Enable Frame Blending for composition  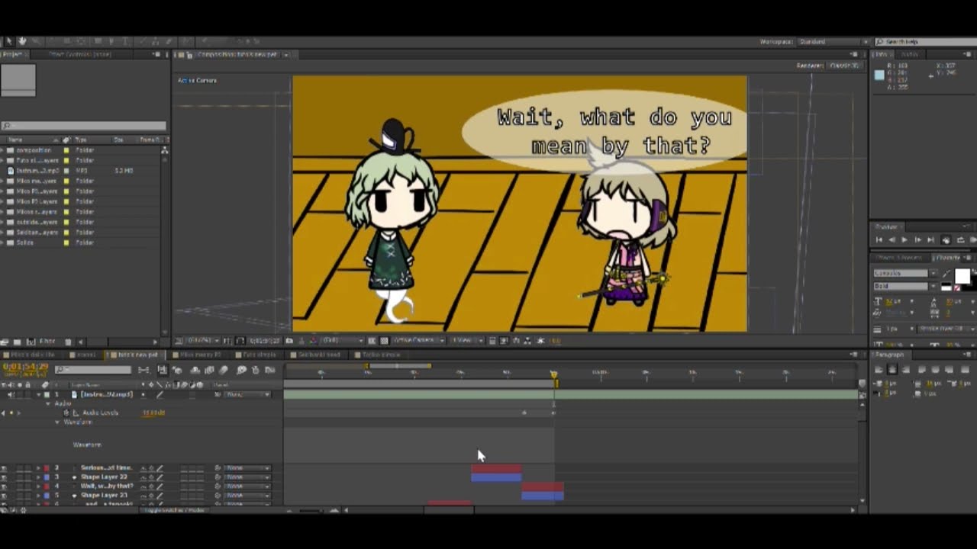click(x=209, y=370)
